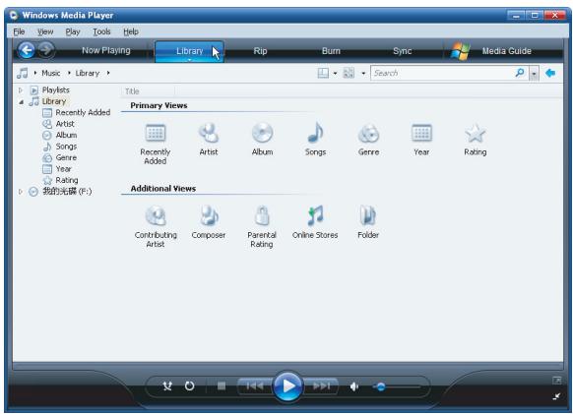Switch to compact mode icon
This screenshot has width=573, height=414.
pyautogui.click(x=556, y=396)
